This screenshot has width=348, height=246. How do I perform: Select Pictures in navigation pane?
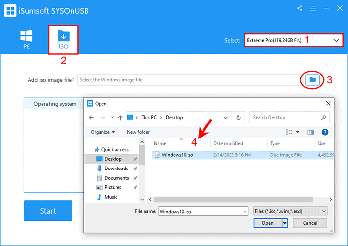(x=113, y=187)
